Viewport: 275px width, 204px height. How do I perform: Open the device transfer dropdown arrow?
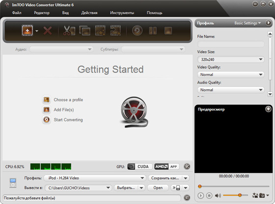(186, 188)
